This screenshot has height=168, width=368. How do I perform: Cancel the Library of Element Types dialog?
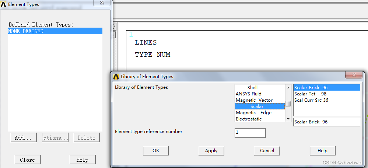click(x=267, y=151)
